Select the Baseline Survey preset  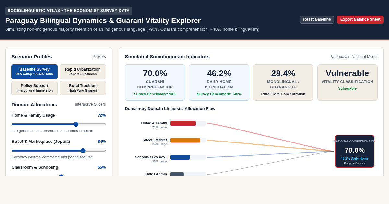tap(34, 72)
